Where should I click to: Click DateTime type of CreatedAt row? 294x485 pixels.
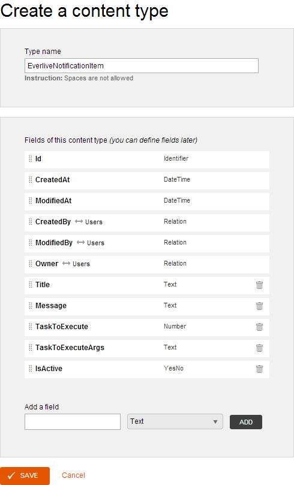click(177, 179)
